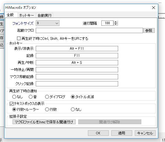Click the 表示/非表示 hotkey field
165x142 pixels.
pyautogui.click(x=77, y=49)
